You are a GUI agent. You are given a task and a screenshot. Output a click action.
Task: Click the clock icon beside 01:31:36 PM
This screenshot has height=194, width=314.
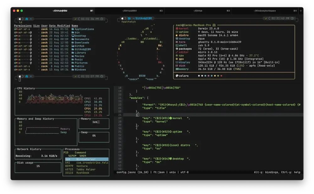click(x=102, y=19)
